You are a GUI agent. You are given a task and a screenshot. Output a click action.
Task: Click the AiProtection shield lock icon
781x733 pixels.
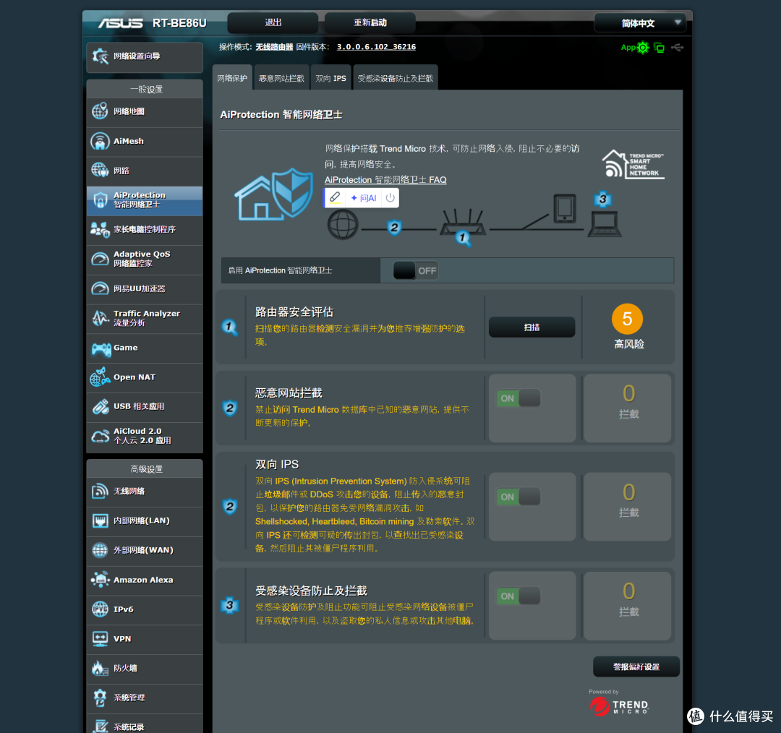tap(100, 200)
